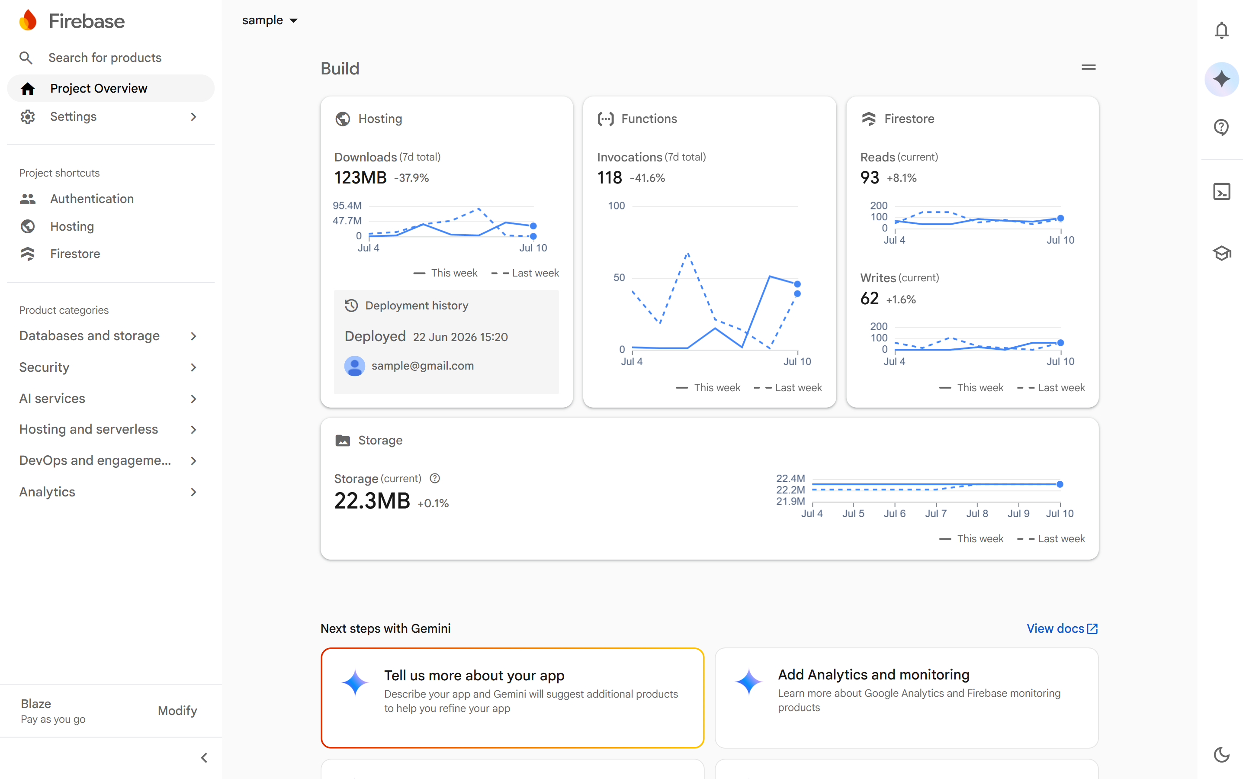1246x779 pixels.
Task: Click the Storage card folder icon
Action: tap(343, 441)
